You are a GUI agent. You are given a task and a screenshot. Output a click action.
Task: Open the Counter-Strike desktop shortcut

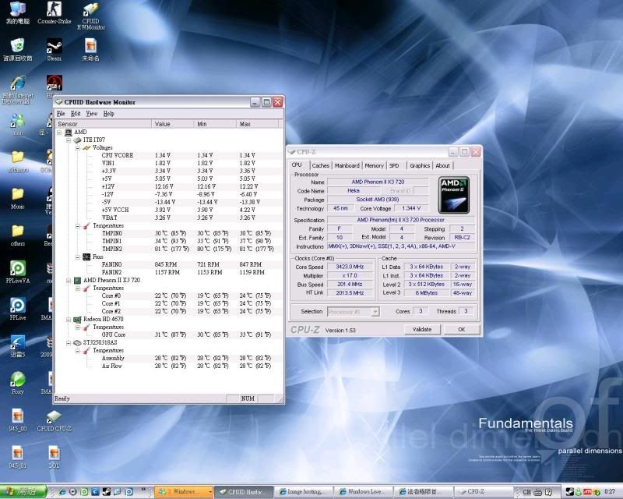point(55,10)
